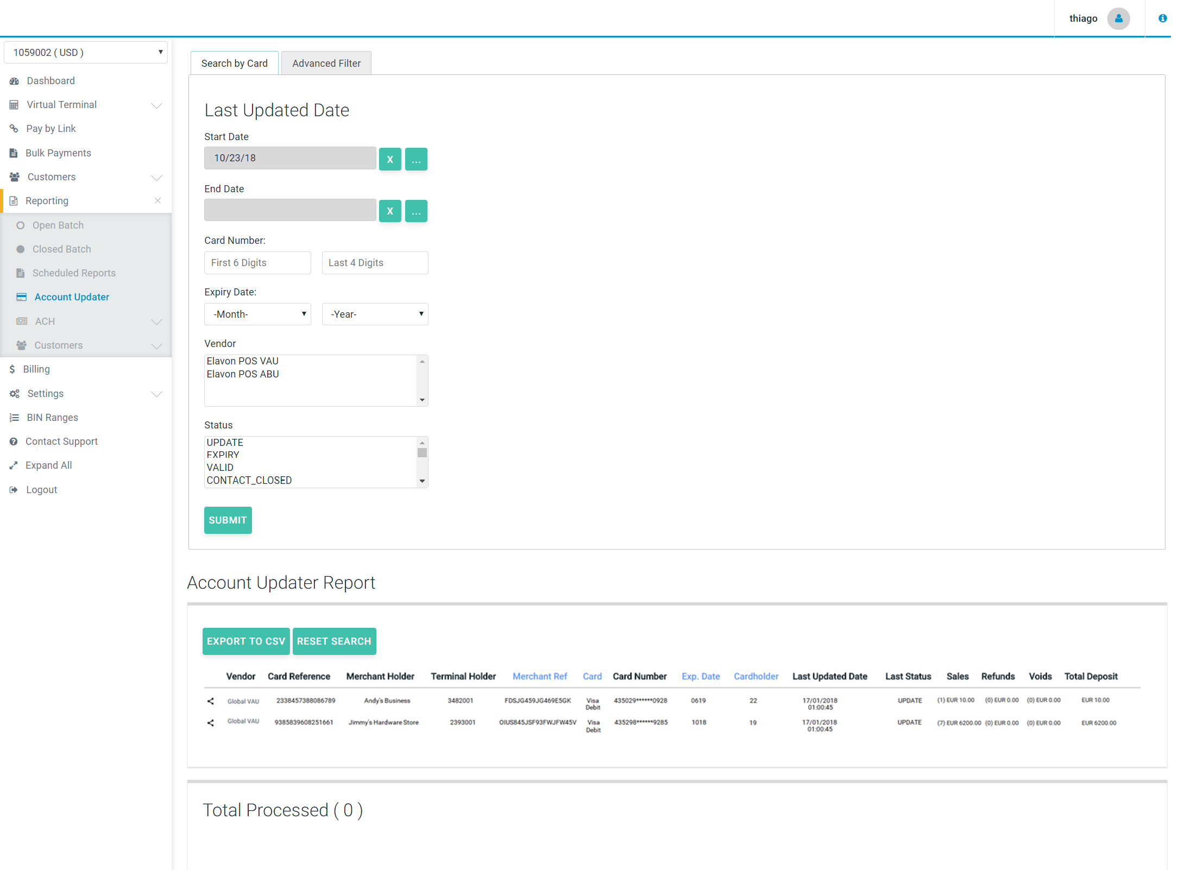Click the blue info icon top right

(1162, 18)
